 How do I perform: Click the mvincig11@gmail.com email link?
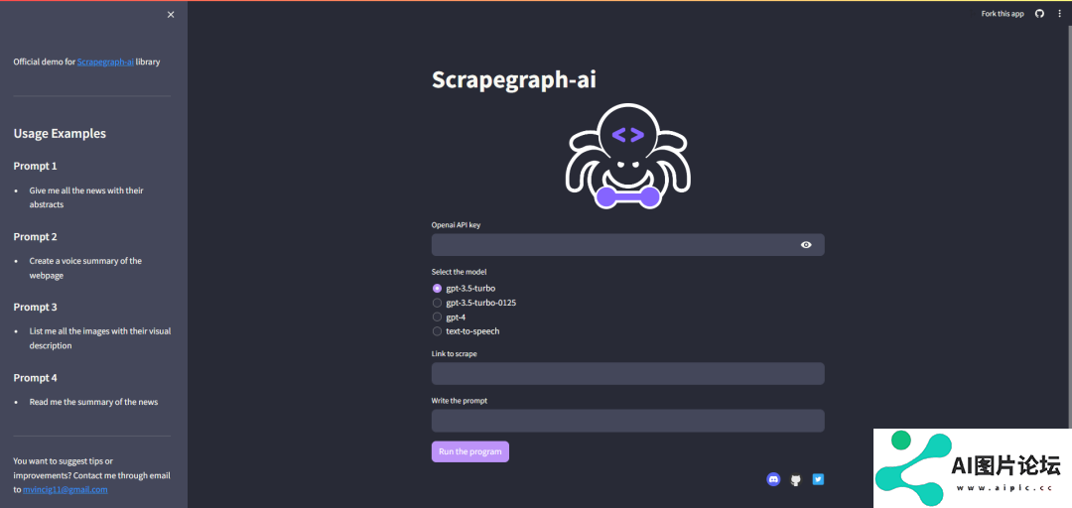coord(65,489)
